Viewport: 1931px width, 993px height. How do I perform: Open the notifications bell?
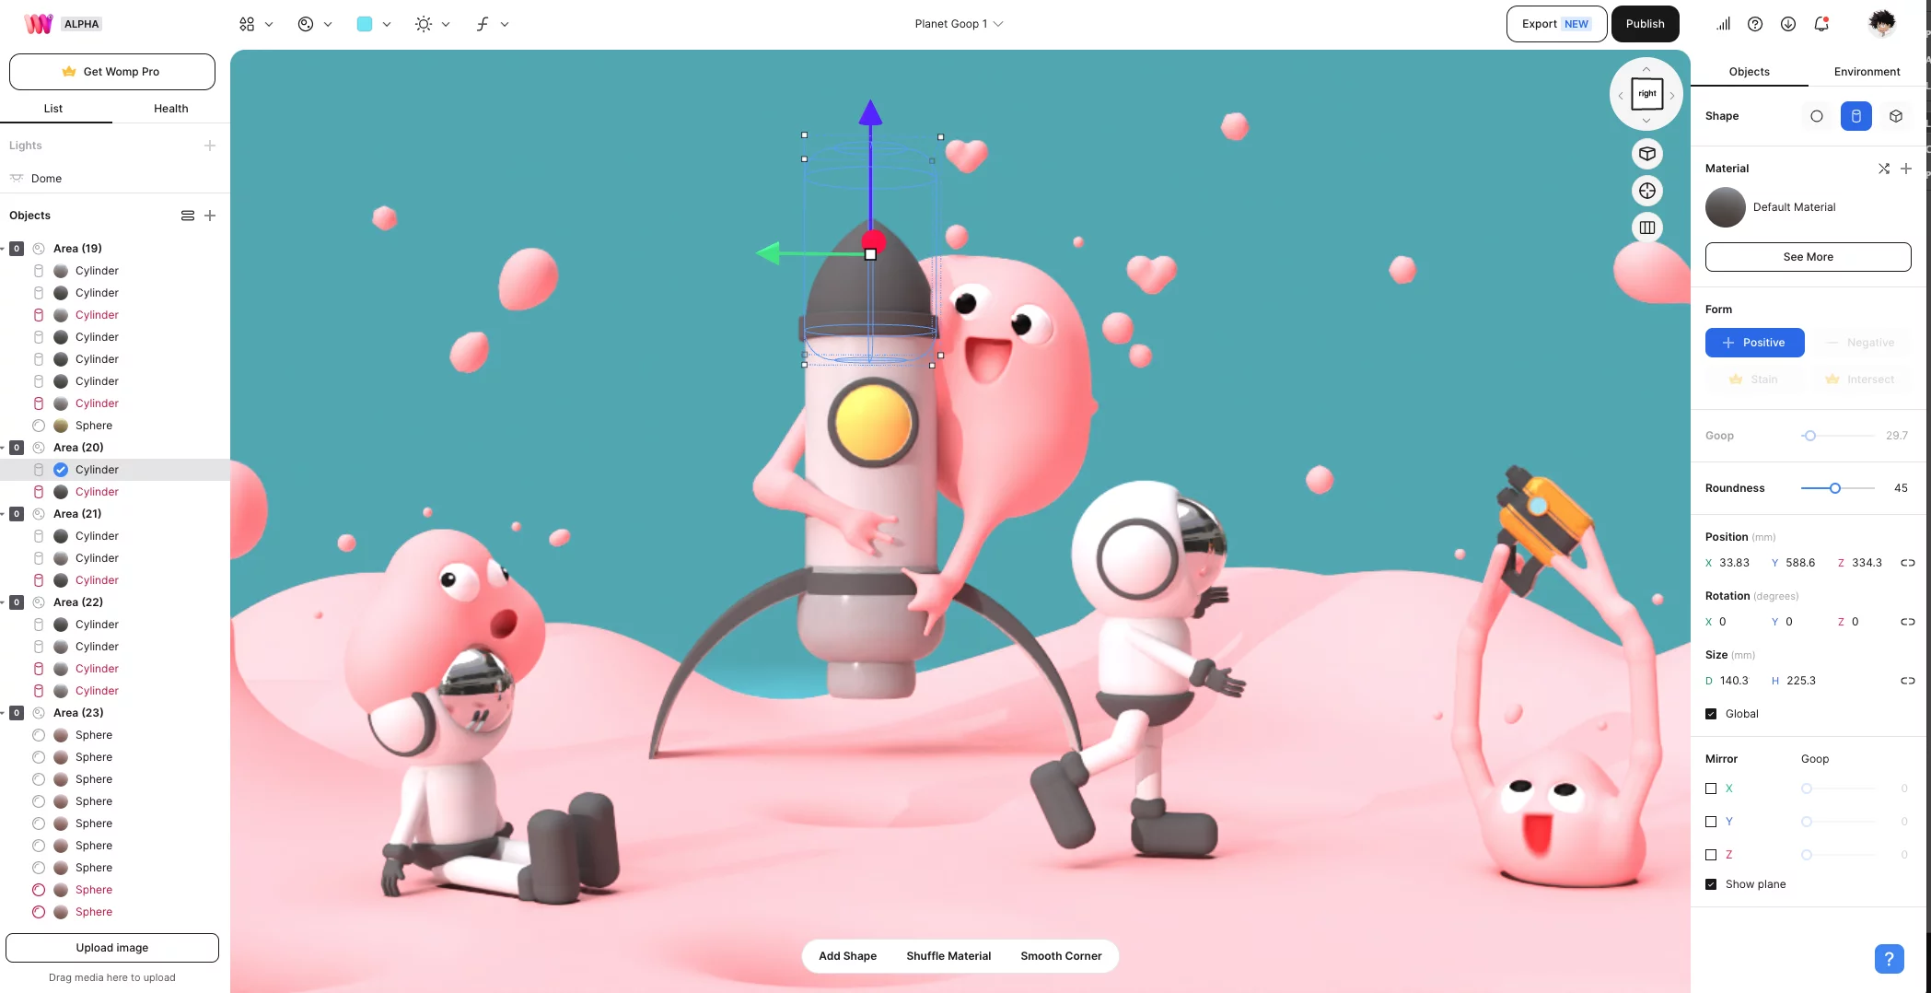point(1821,24)
